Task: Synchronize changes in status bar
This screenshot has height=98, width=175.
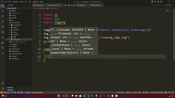Action: 12,93
